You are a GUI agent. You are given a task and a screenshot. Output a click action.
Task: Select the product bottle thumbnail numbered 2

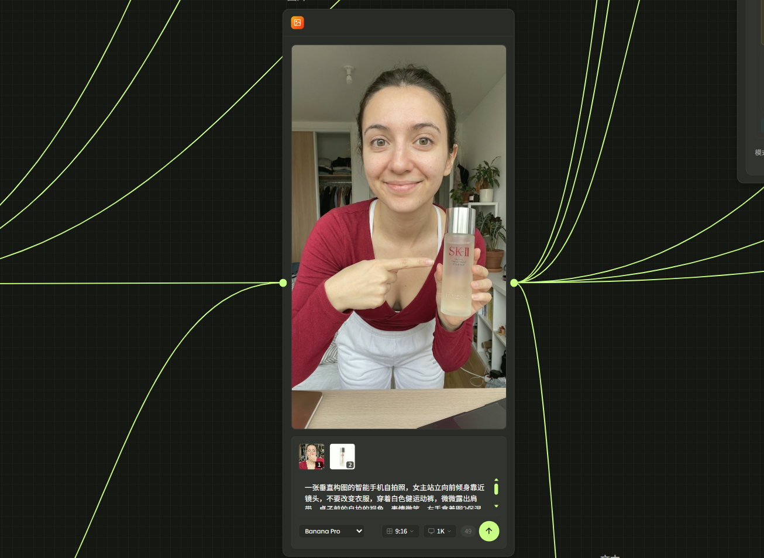coord(342,456)
